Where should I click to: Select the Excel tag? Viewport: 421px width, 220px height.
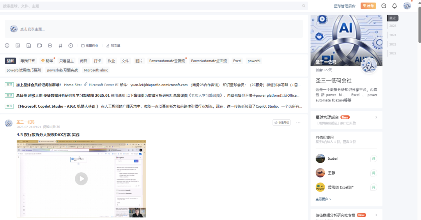(237, 61)
